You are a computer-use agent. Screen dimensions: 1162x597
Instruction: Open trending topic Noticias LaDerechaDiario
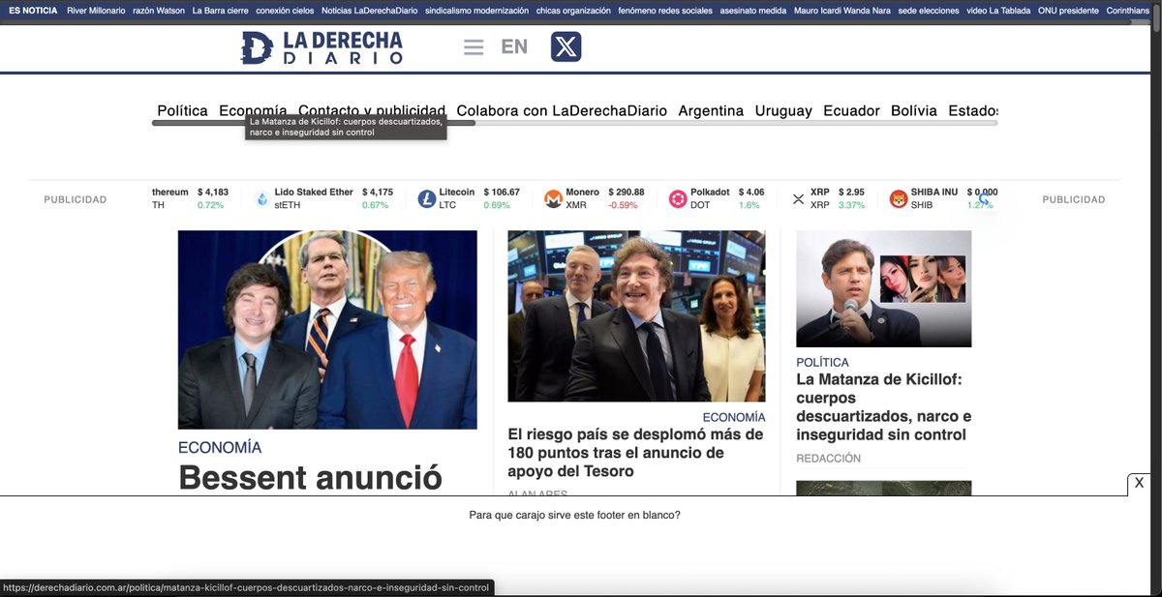(370, 11)
